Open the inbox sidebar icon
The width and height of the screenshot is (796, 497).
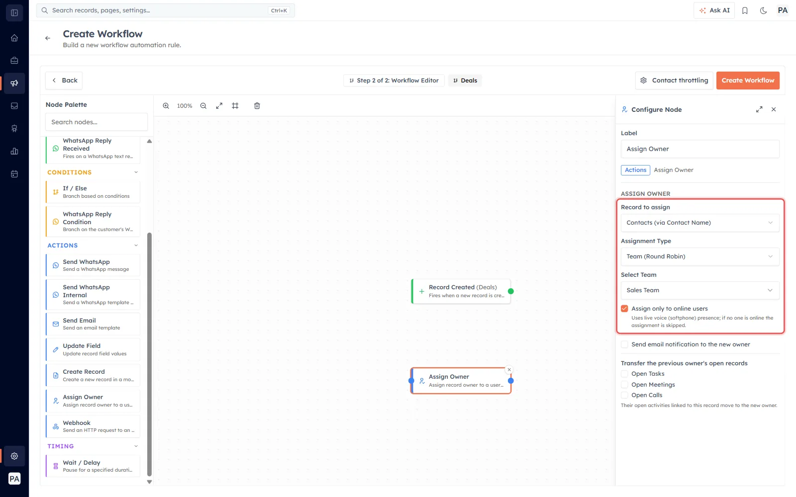point(14,106)
